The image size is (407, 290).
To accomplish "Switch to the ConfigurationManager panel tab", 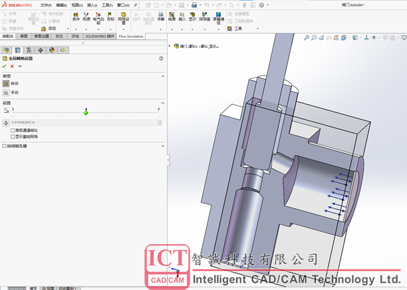I will pyautogui.click(x=29, y=50).
